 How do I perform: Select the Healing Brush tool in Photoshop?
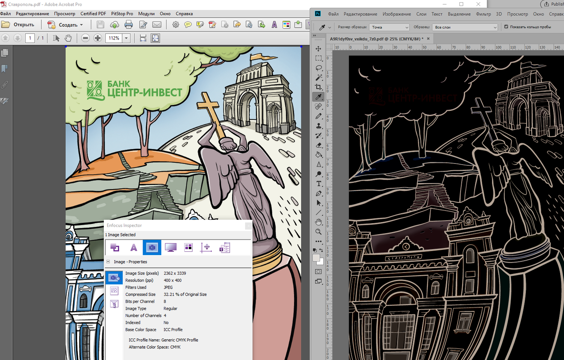(318, 106)
